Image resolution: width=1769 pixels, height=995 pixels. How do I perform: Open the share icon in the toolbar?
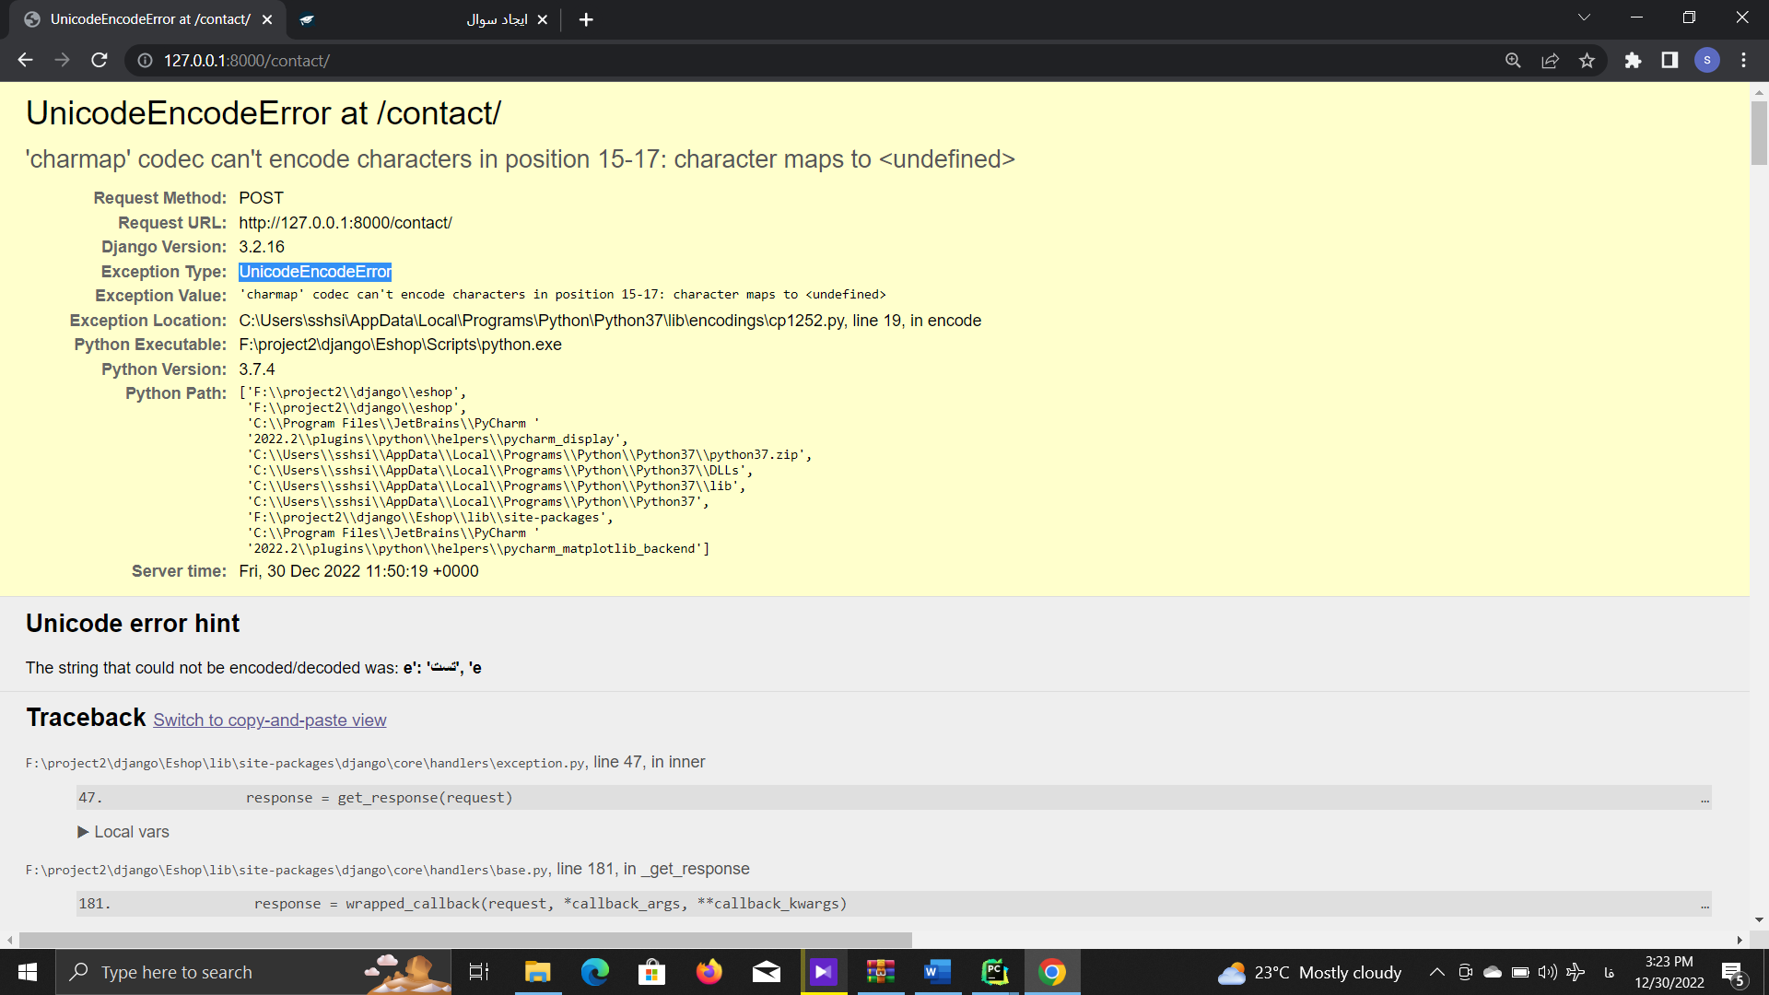(1551, 60)
